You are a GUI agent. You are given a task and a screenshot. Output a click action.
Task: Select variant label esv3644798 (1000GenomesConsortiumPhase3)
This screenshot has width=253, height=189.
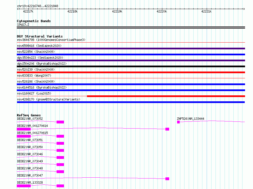[51, 40]
